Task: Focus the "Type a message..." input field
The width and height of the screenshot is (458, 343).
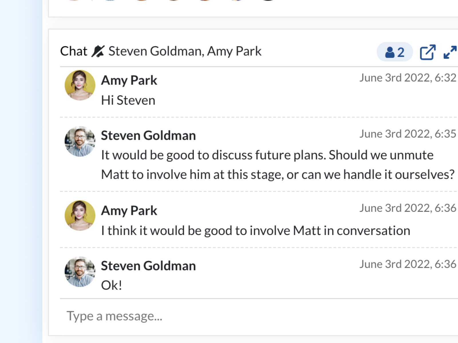Action: (258, 316)
